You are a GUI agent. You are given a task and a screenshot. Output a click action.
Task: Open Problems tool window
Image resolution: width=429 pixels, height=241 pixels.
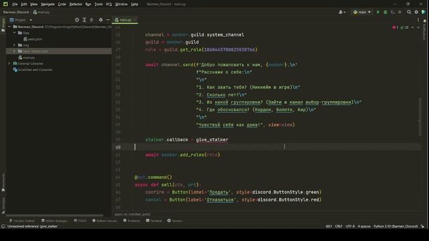pos(131,221)
